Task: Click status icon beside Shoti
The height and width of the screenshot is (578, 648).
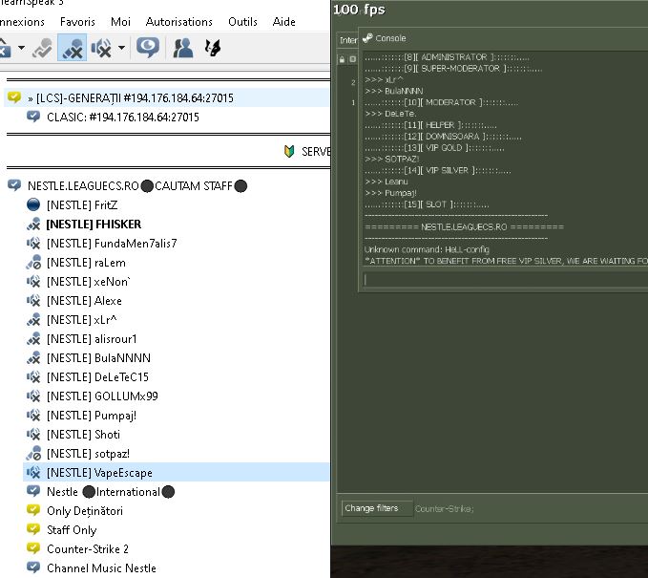Action: pos(33,435)
